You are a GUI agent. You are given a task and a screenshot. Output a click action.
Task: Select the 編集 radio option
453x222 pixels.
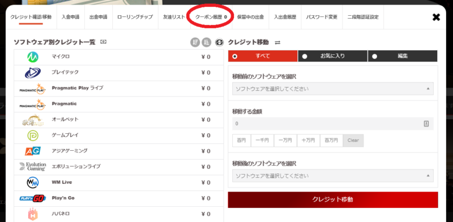click(403, 56)
